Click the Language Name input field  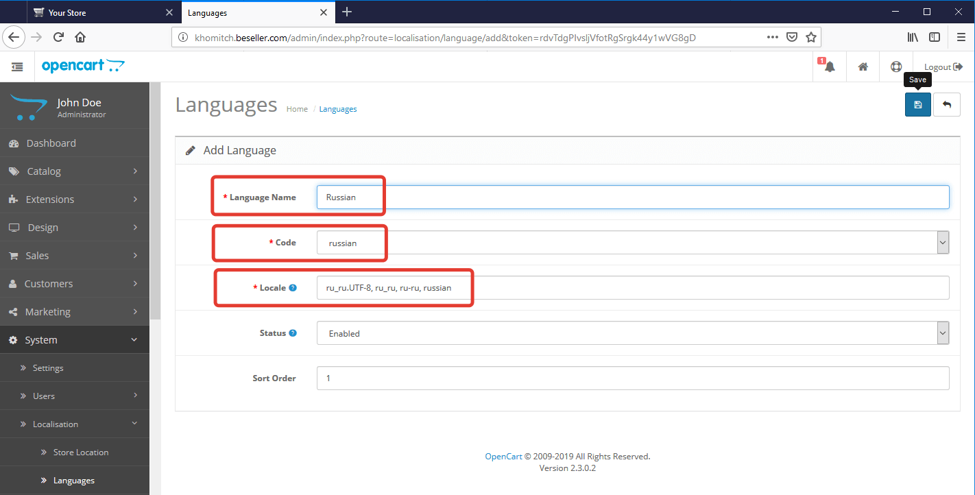(x=633, y=197)
